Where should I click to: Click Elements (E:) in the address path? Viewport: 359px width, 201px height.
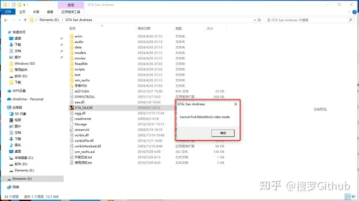[49, 20]
